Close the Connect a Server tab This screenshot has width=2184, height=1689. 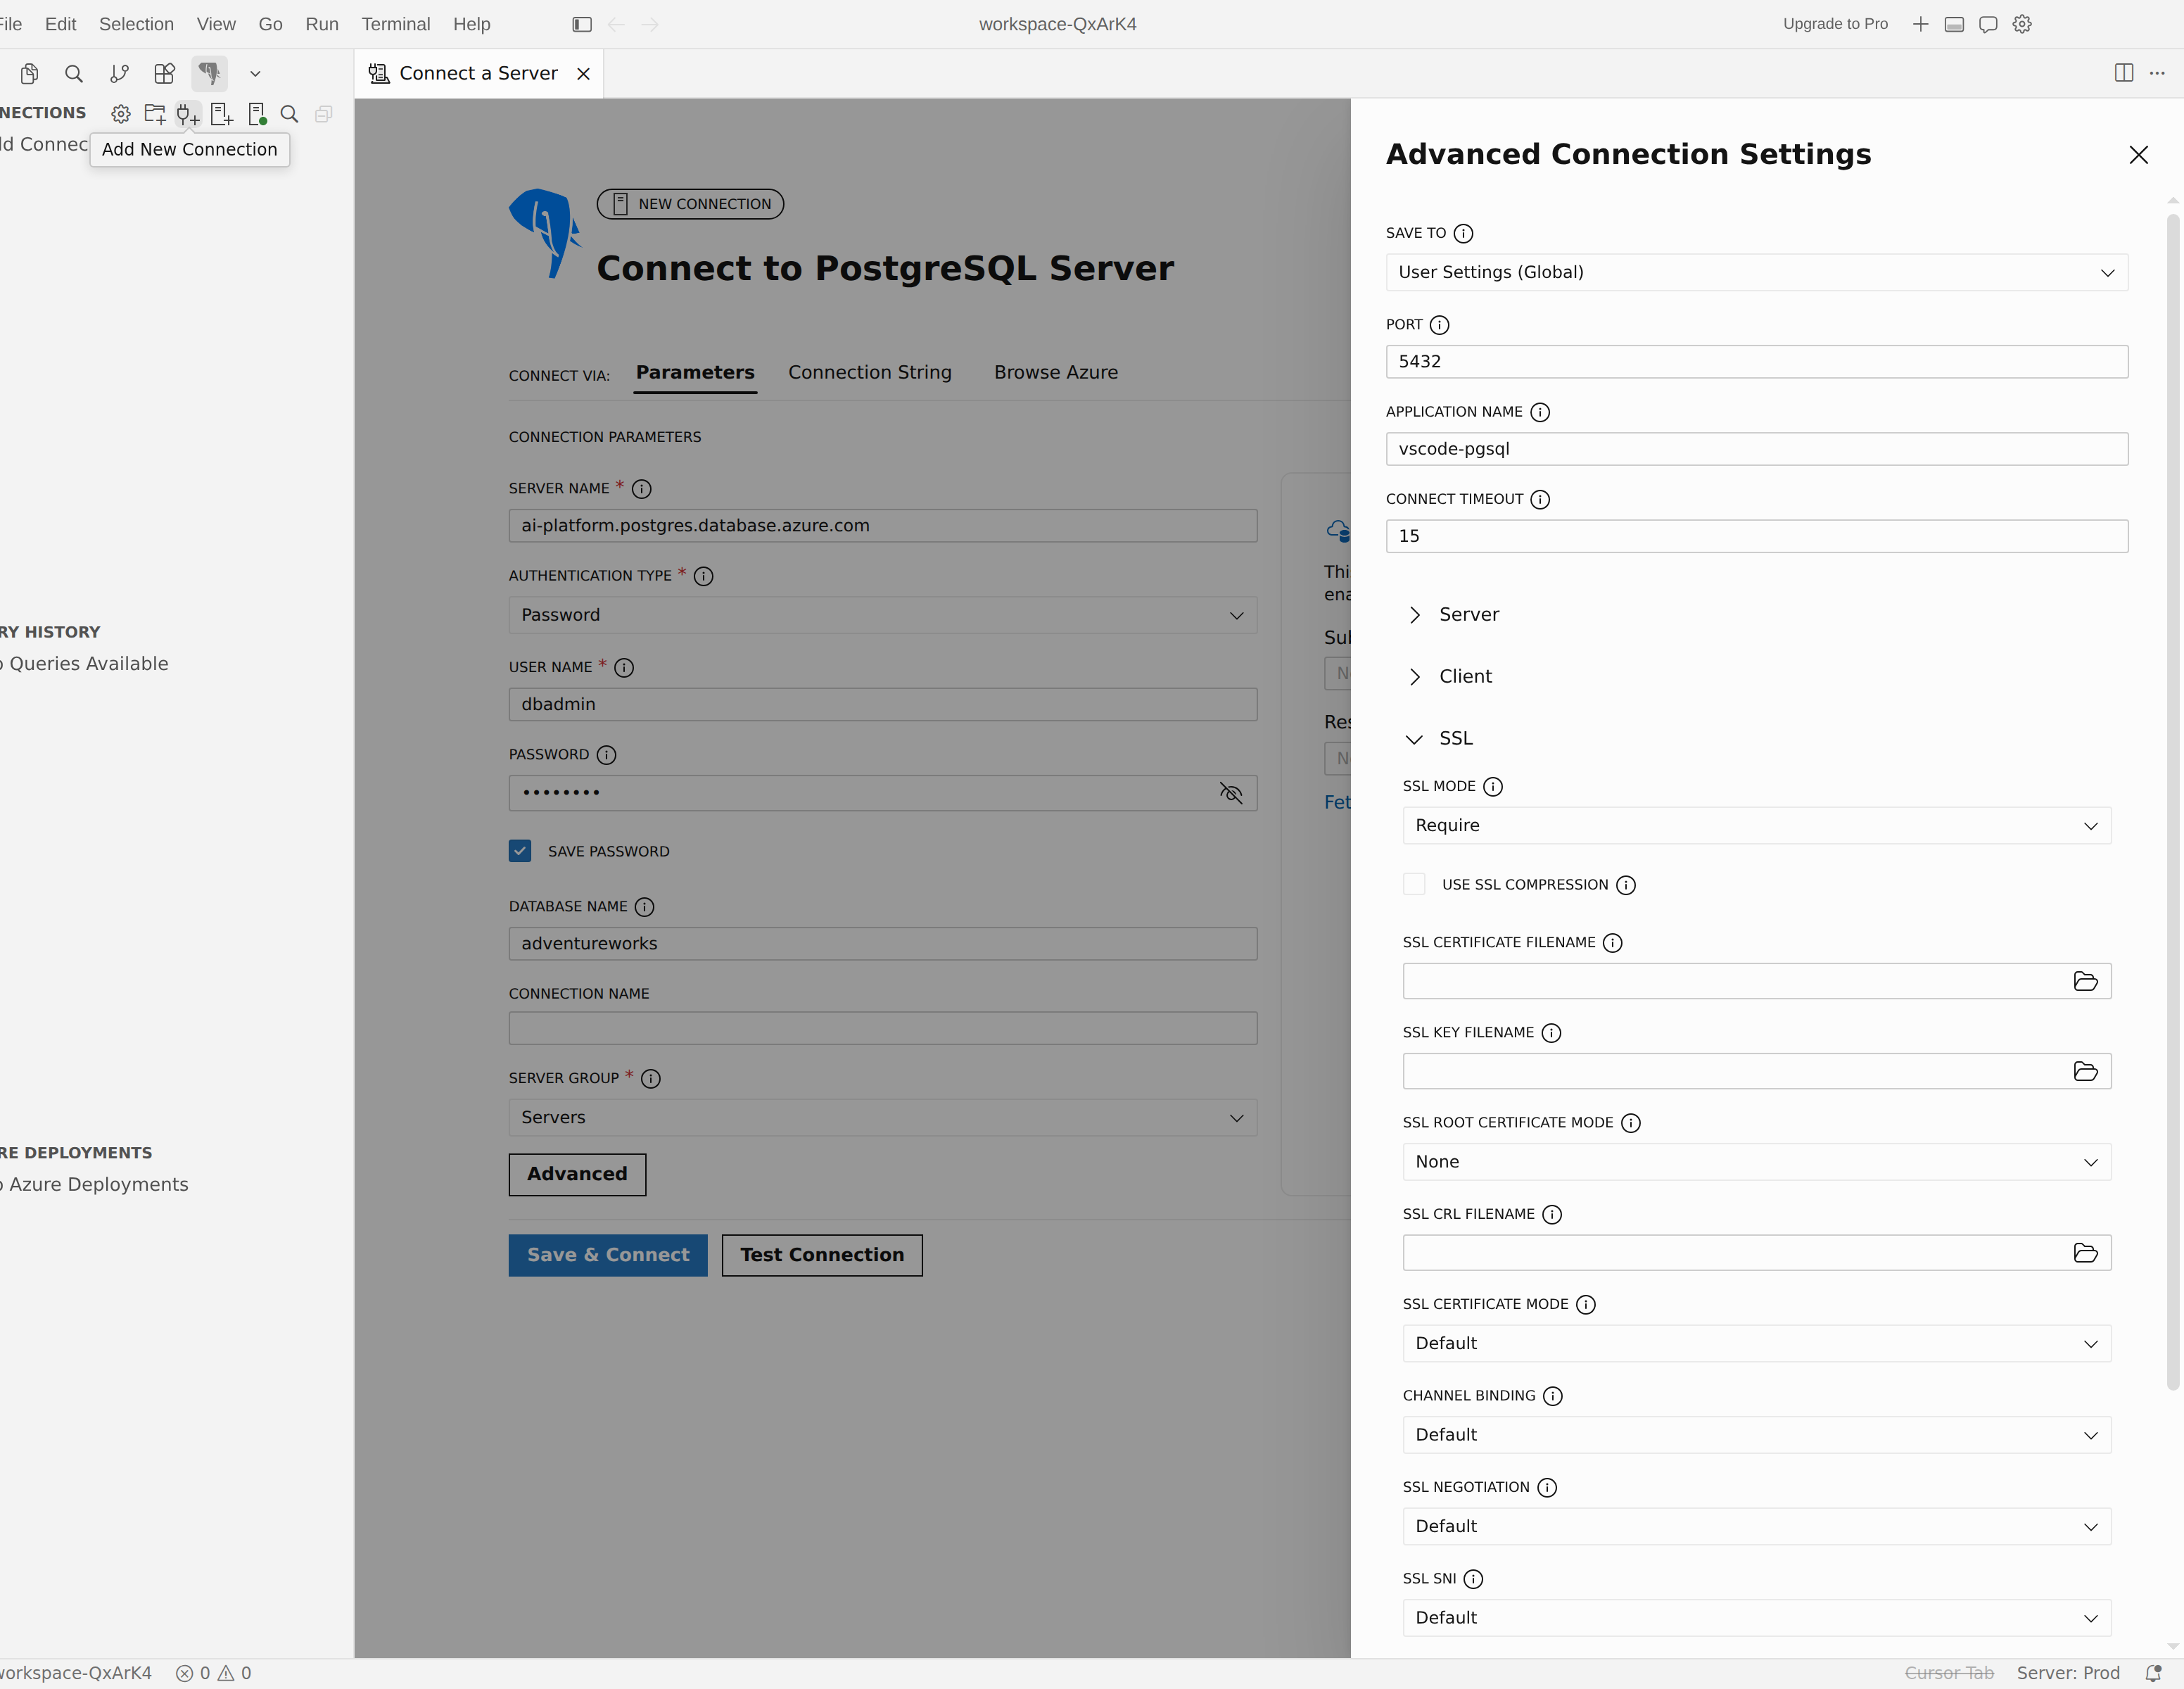[583, 74]
